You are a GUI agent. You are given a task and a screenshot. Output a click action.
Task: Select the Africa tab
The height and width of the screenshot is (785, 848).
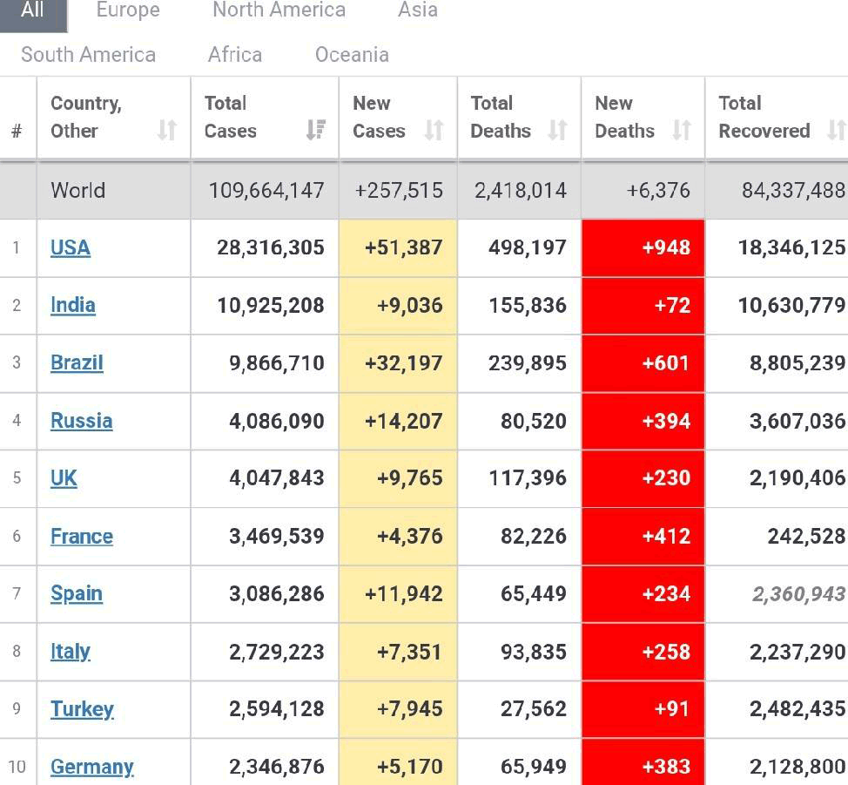click(235, 55)
